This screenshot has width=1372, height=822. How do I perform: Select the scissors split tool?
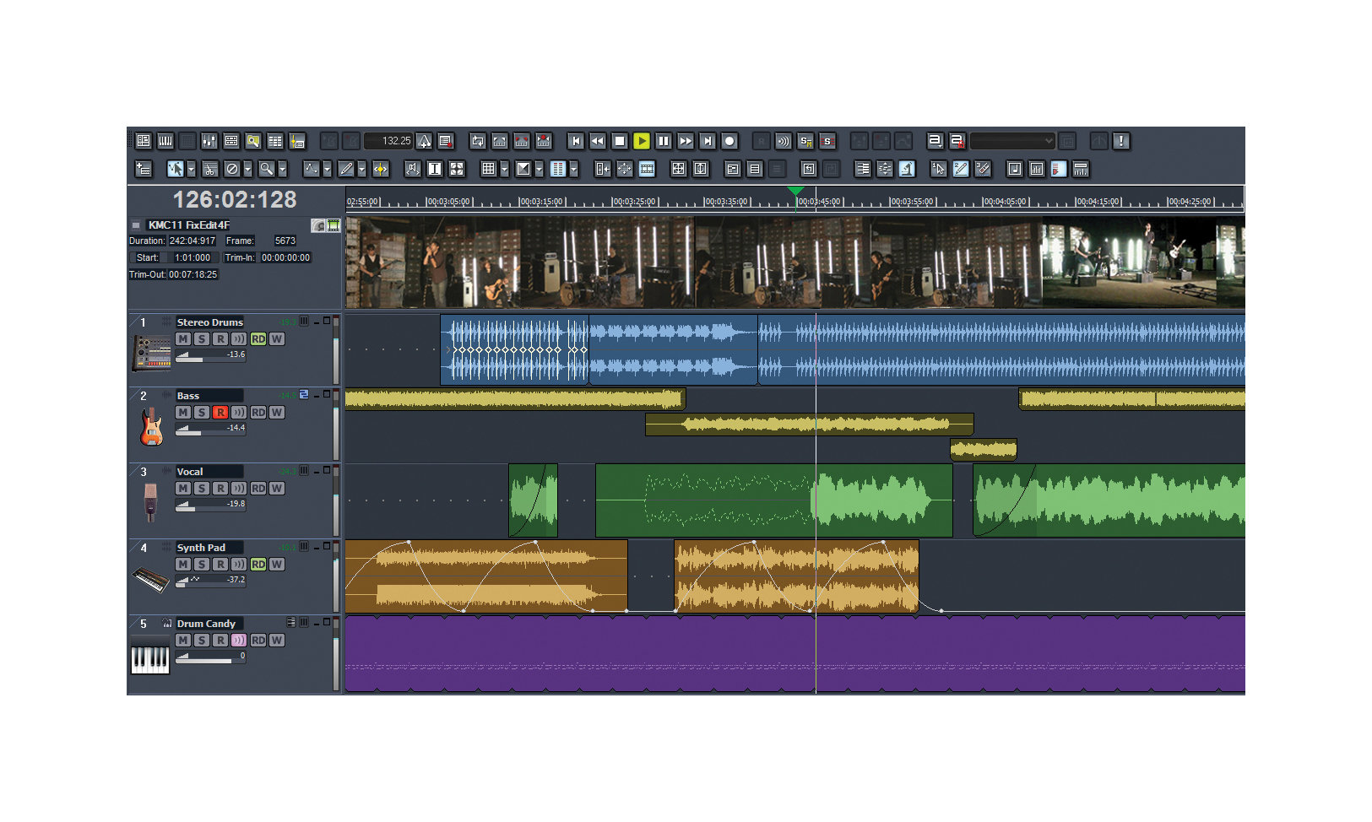(209, 169)
